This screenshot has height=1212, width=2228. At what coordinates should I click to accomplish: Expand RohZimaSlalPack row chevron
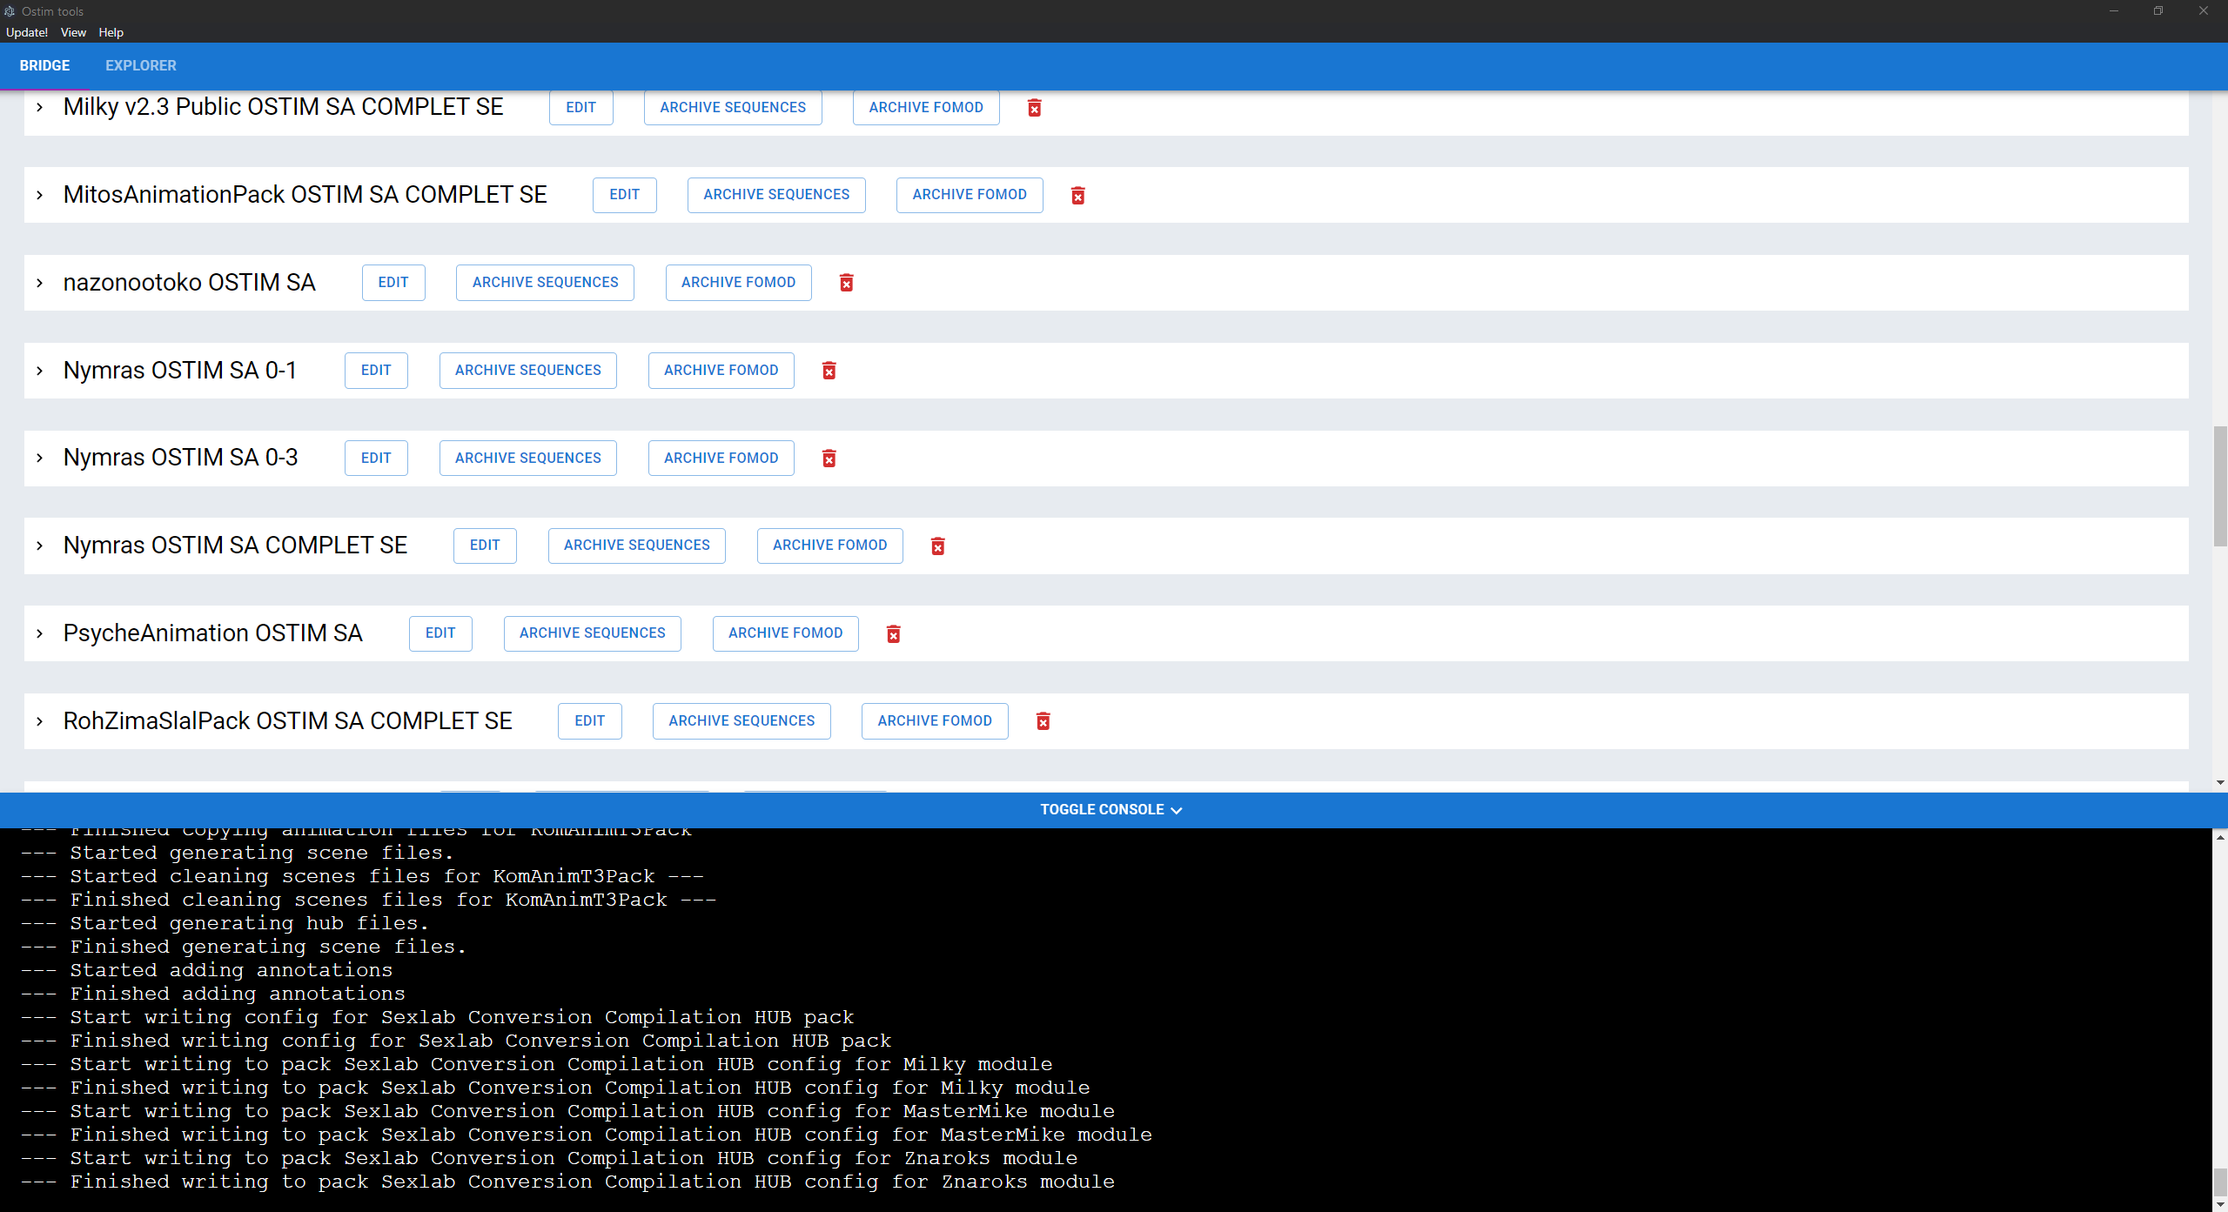pos(40,721)
